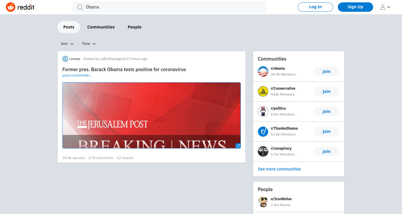The width and height of the screenshot is (402, 214).
Task: Click the 8.0m Members count
Action: 283,114
